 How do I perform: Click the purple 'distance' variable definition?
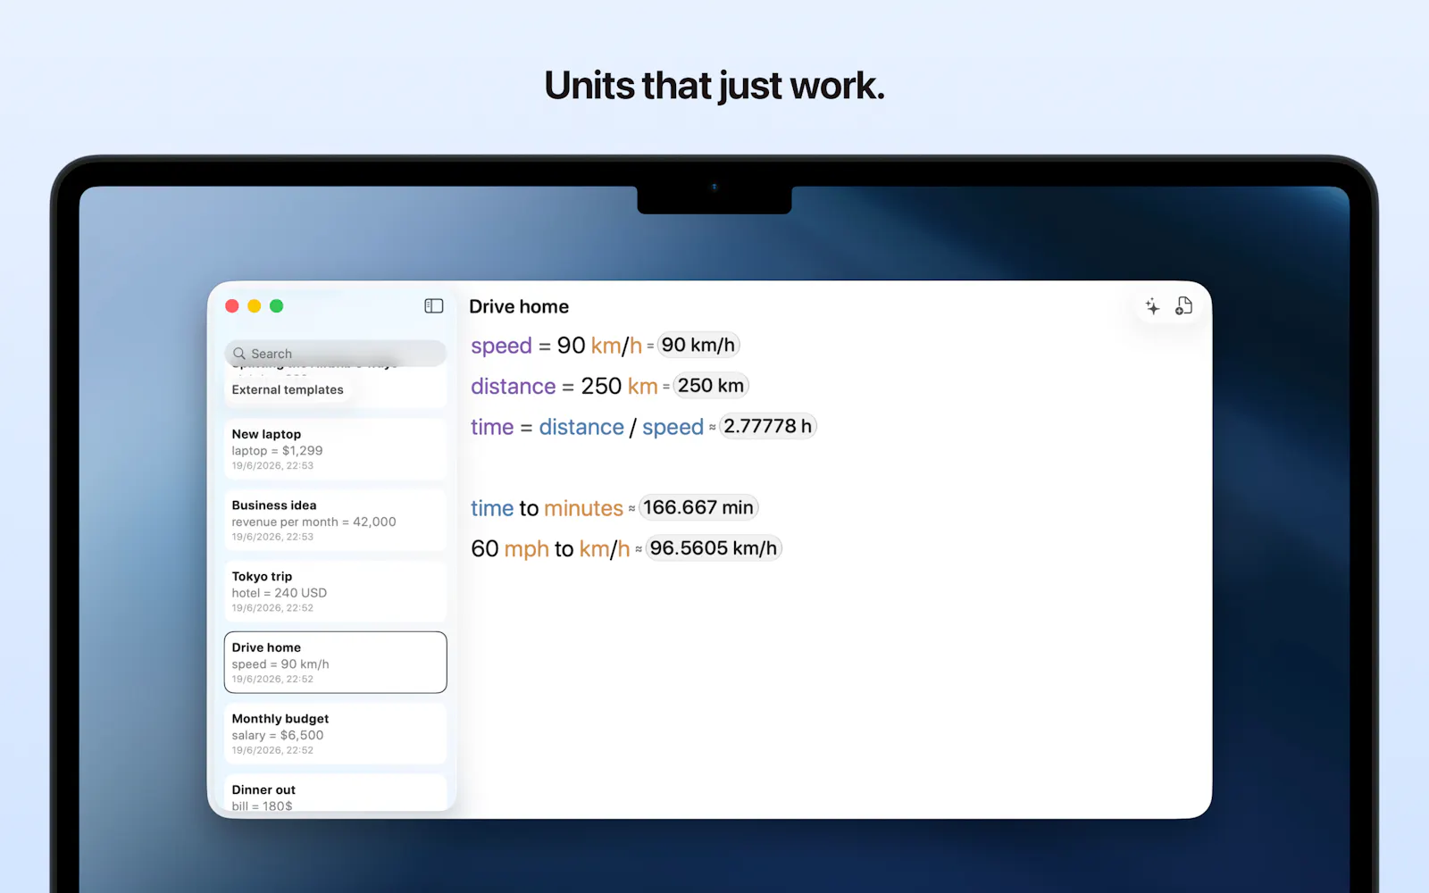(x=514, y=387)
